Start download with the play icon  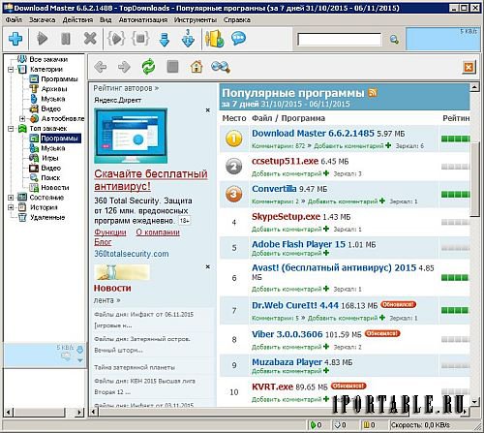42,39
